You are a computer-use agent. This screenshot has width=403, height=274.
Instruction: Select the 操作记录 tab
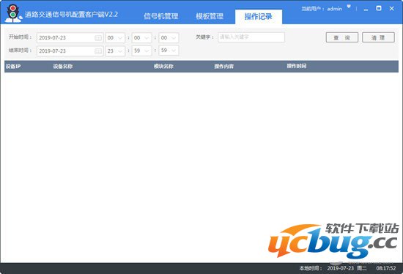[259, 17]
